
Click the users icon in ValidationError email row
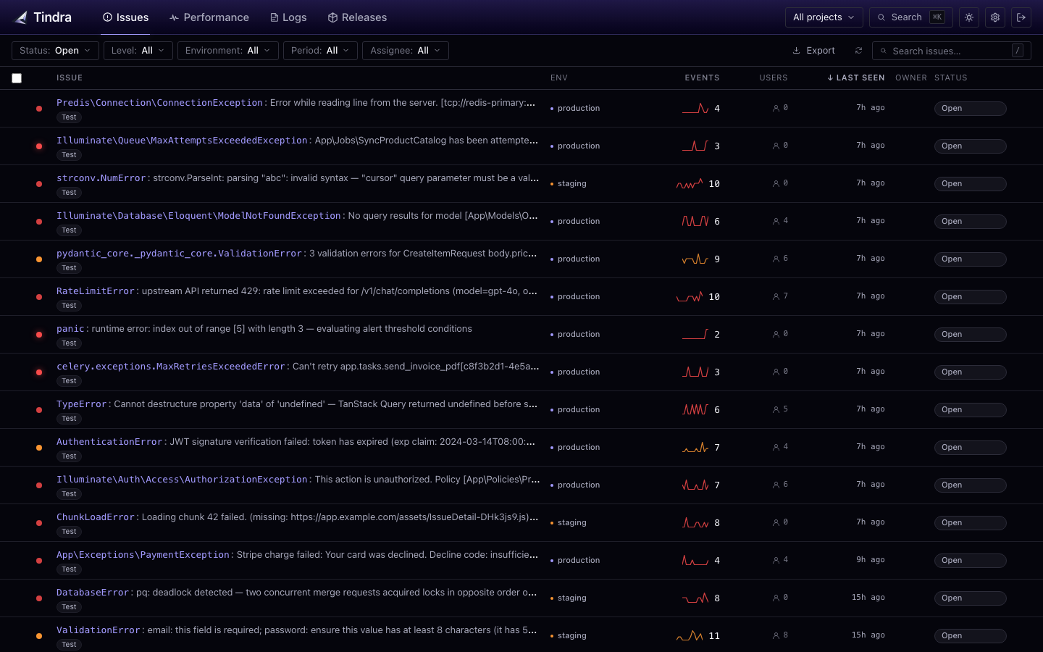[776, 636]
